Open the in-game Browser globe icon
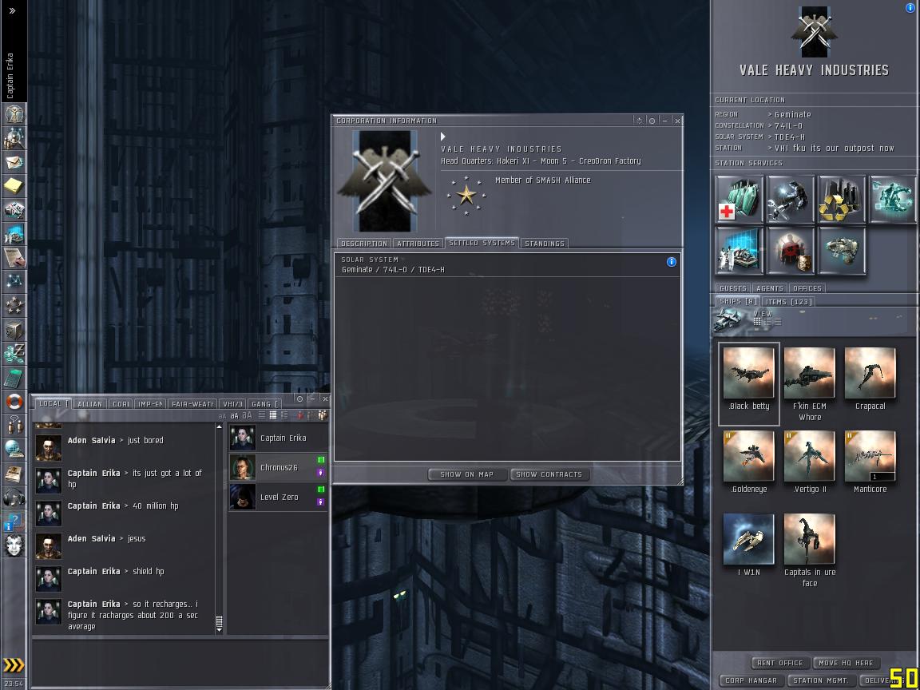 [x=14, y=449]
